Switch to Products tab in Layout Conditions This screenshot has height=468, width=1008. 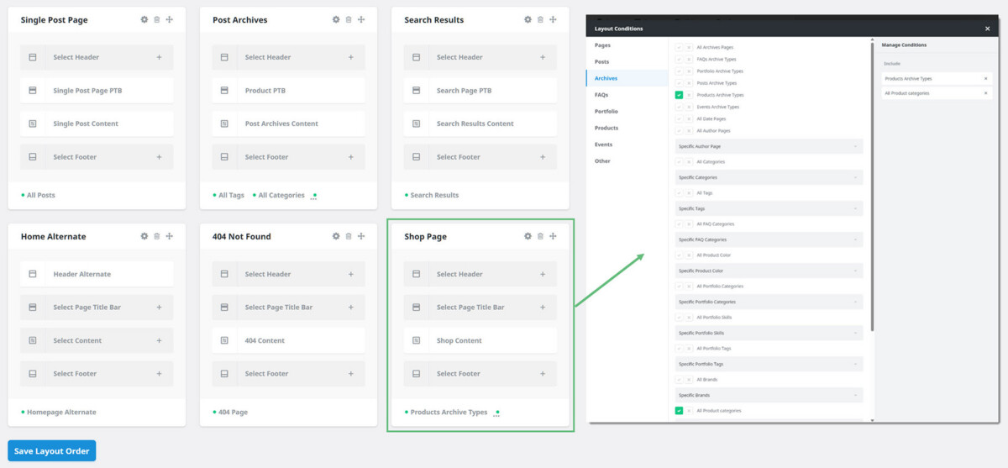(606, 128)
